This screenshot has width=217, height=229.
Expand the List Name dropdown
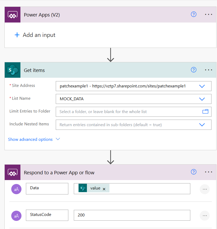pos(202,99)
